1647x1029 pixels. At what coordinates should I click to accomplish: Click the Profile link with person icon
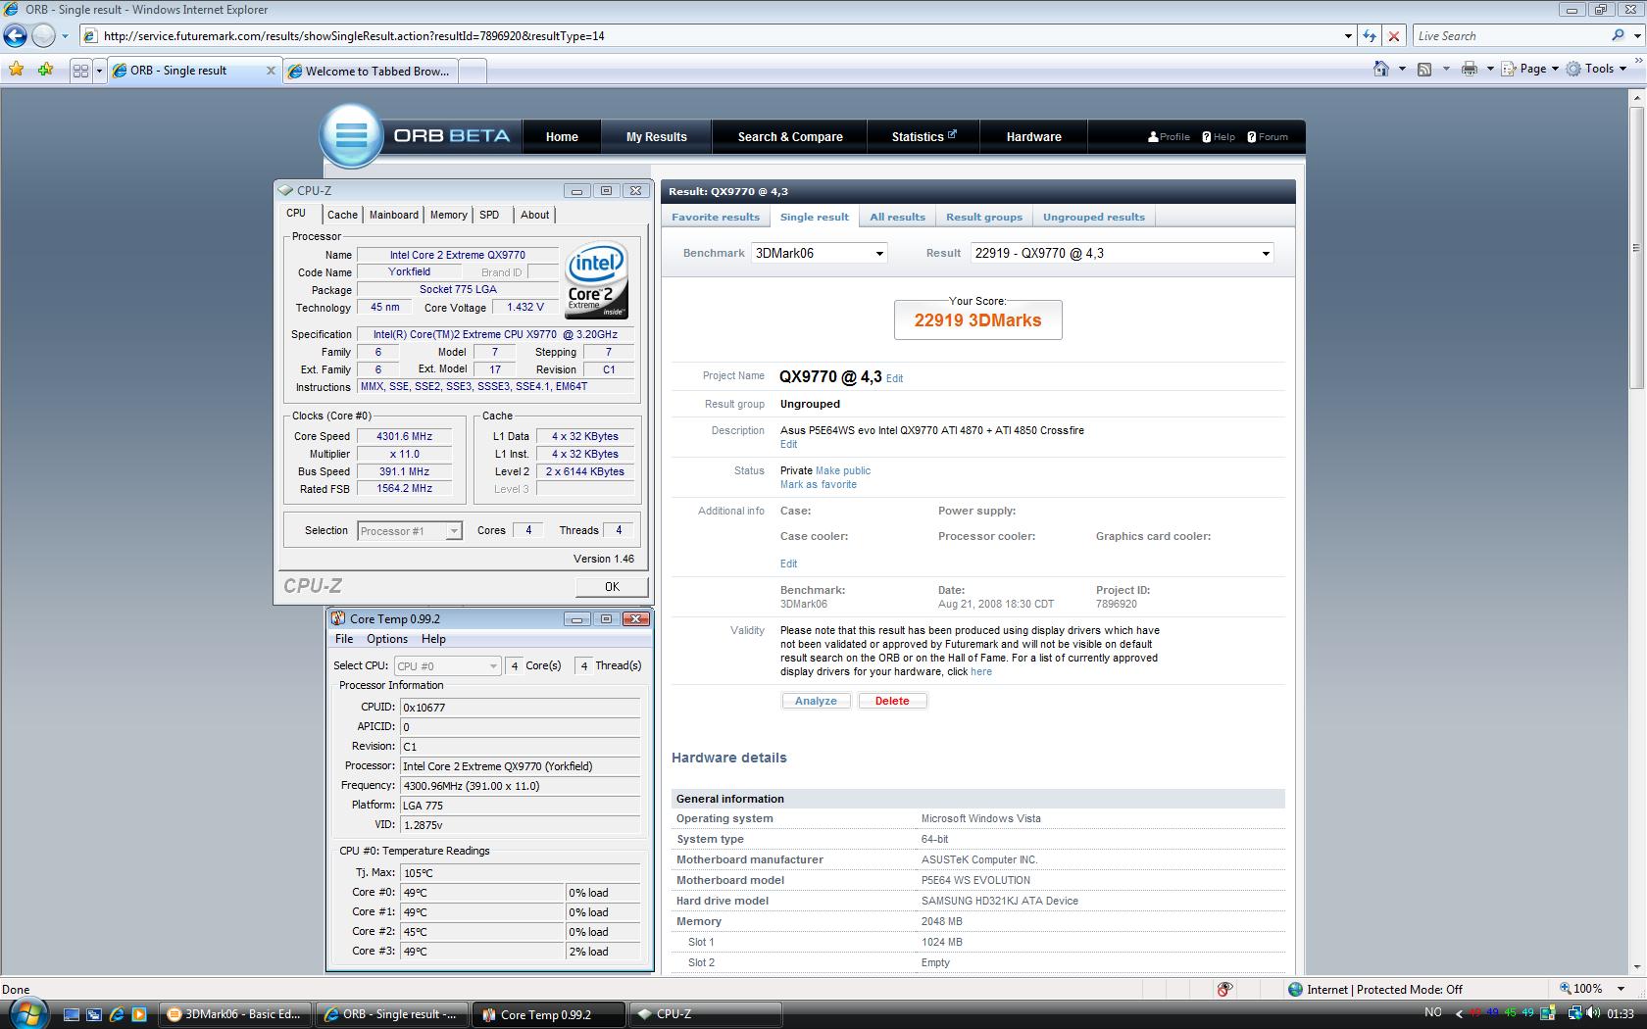[1169, 137]
